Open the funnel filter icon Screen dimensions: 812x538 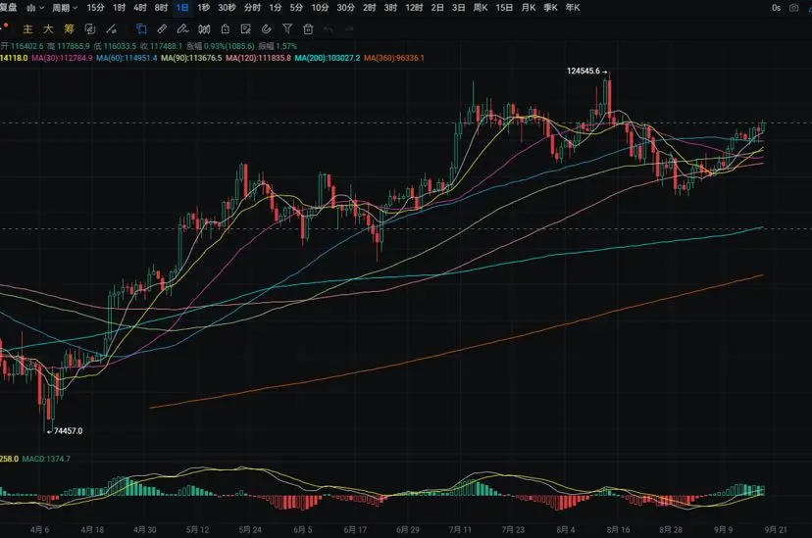[287, 29]
